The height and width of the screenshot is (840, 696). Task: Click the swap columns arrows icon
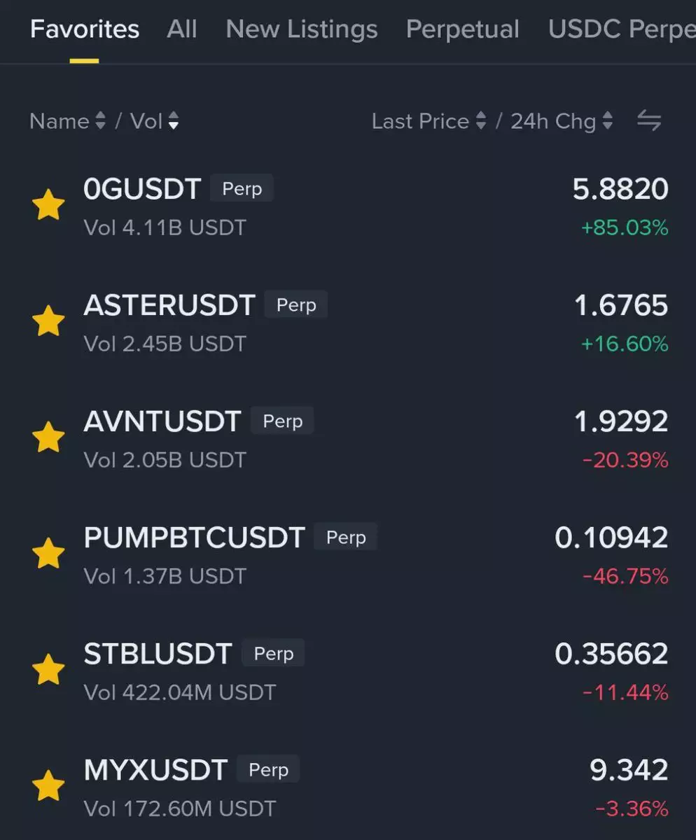[649, 121]
